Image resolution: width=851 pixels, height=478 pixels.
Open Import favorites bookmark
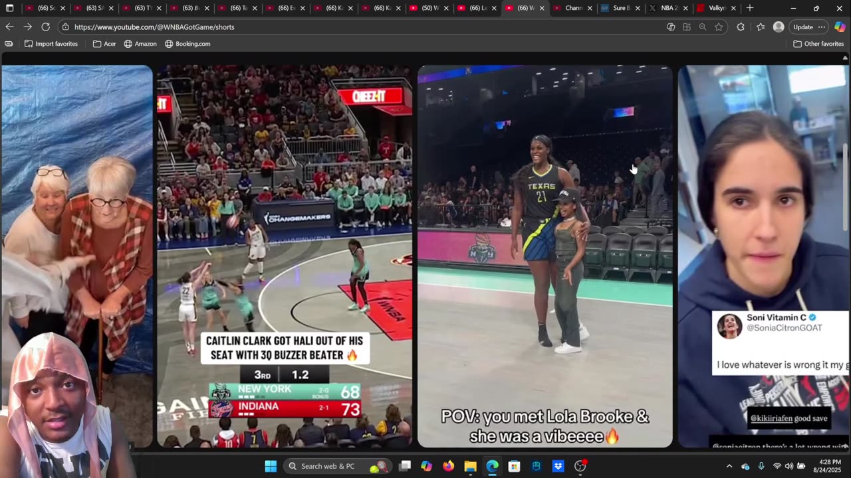(x=51, y=44)
